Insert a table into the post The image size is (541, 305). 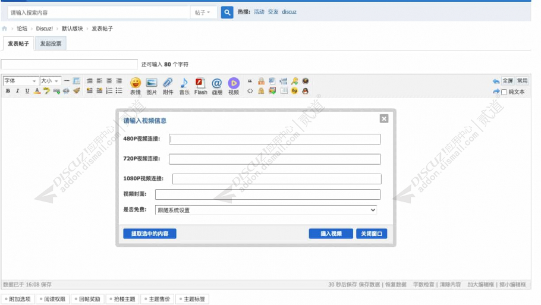click(77, 81)
